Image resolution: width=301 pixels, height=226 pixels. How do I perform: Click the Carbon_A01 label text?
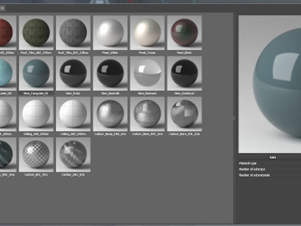(73, 175)
